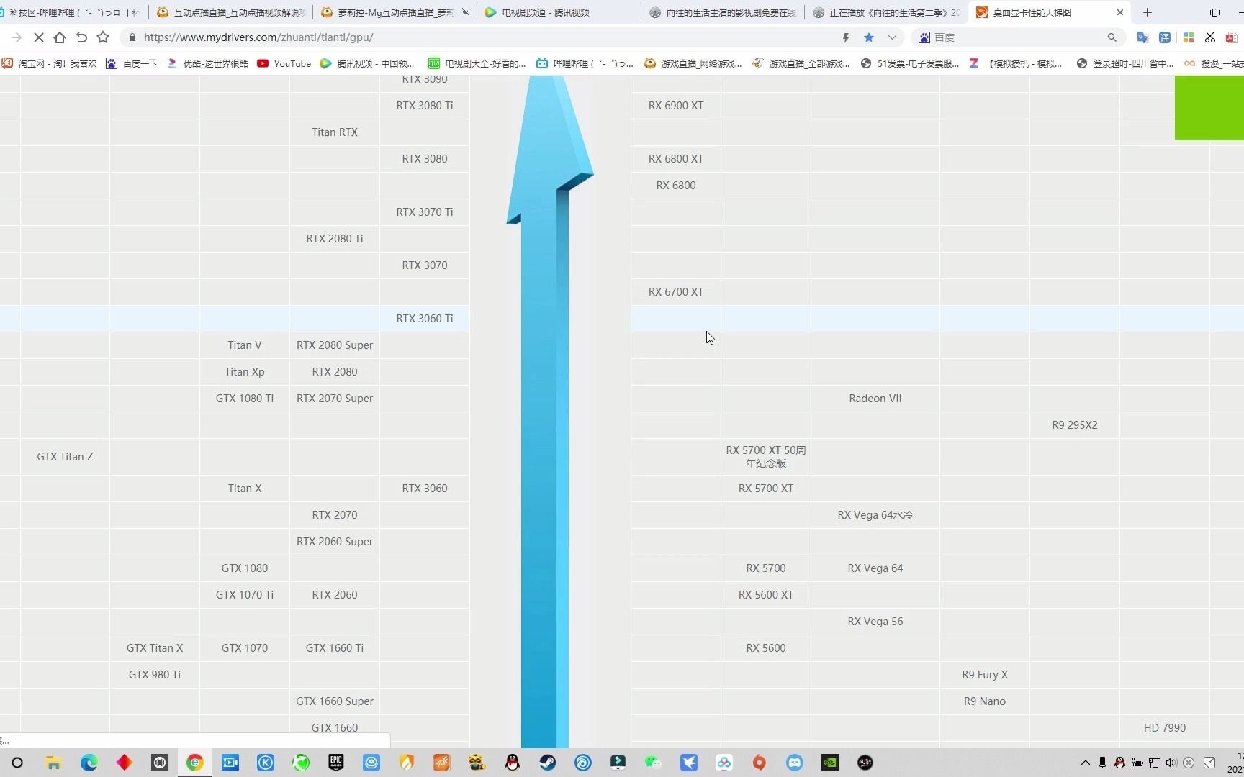
Task: Switch to the 向往的生活主演的影视剧 tab
Action: click(722, 12)
